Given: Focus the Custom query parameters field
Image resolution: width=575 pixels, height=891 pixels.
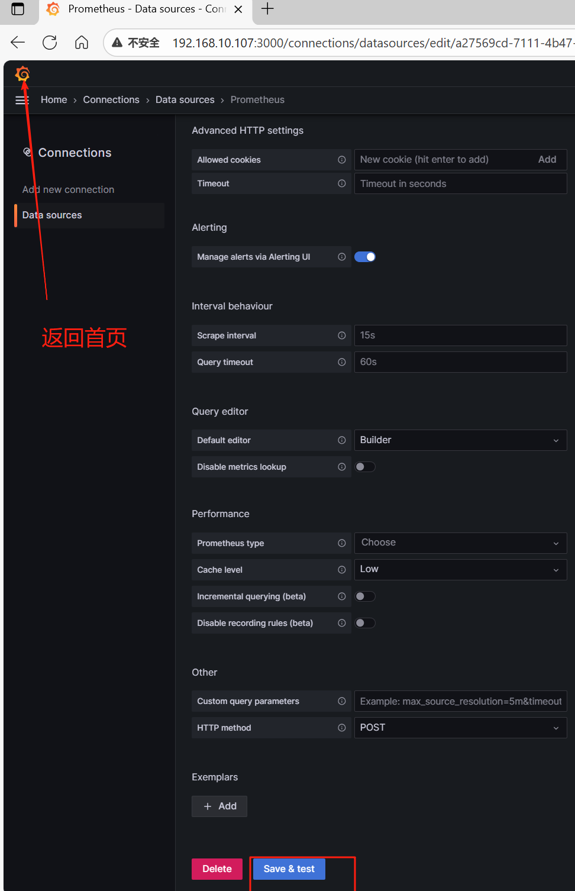Looking at the screenshot, I should tap(460, 701).
